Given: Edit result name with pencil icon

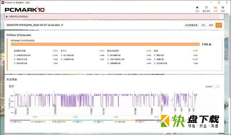Looking at the screenshot, I should point(62,25).
